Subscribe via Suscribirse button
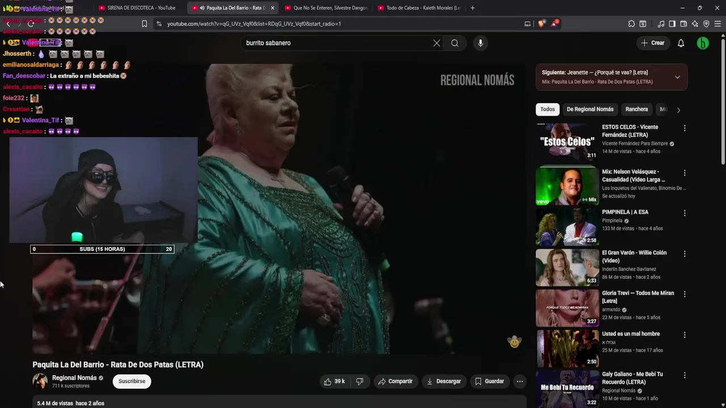The width and height of the screenshot is (726, 408). (x=132, y=381)
